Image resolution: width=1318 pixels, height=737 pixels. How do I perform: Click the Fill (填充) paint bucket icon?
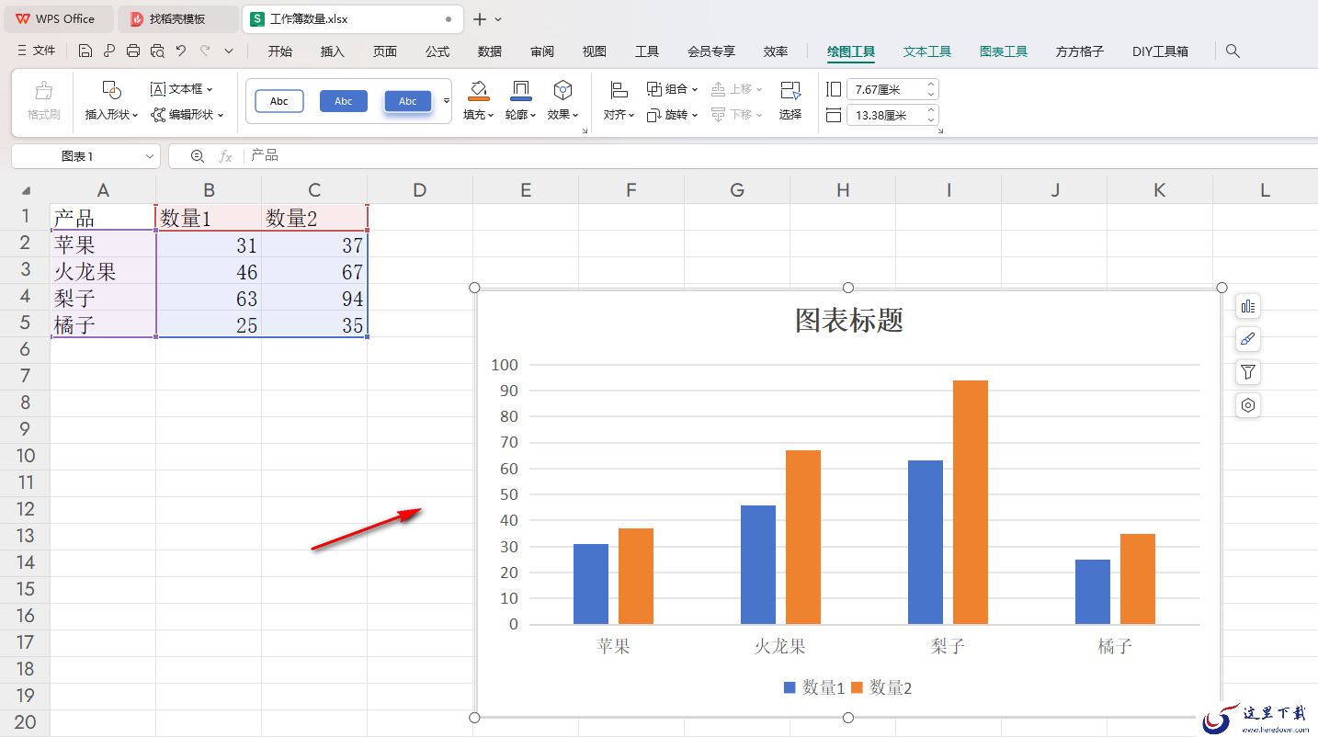tap(478, 90)
